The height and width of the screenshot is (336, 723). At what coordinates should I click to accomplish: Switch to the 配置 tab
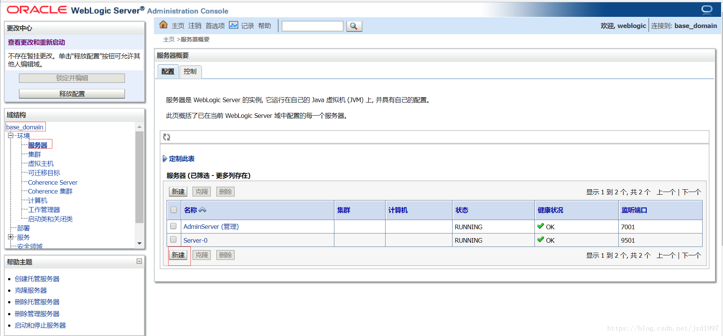168,71
